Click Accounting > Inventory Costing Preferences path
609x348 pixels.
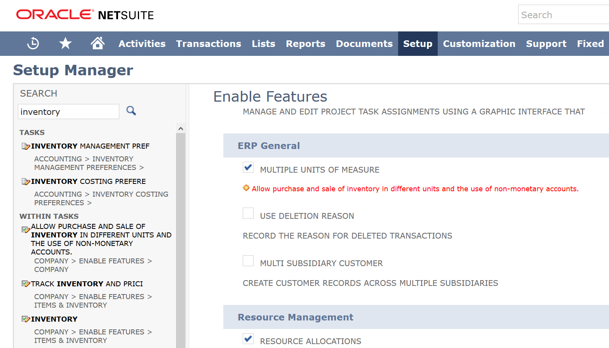(x=101, y=199)
